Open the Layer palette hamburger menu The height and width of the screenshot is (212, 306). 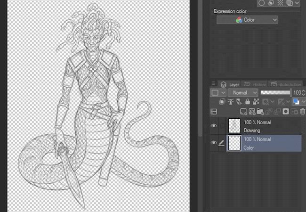(214, 83)
